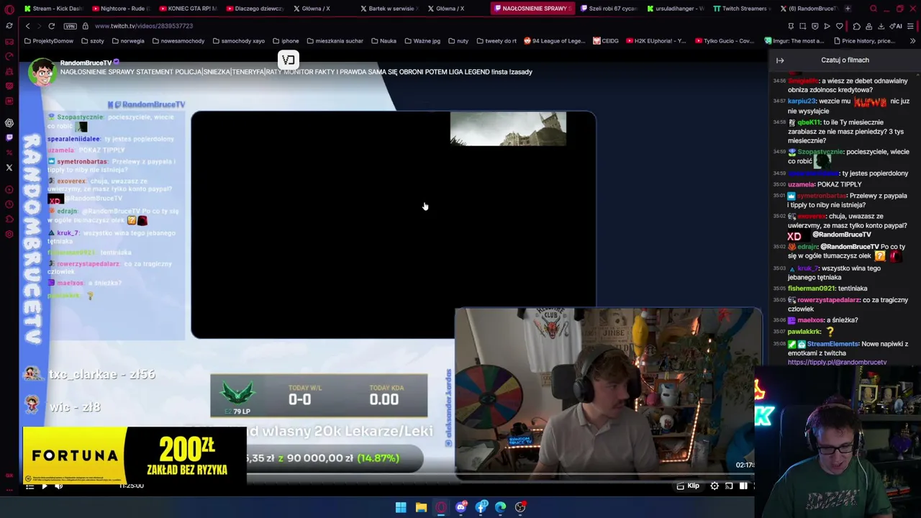
Task: Click the twitch.tv address bar URL
Action: click(143, 26)
